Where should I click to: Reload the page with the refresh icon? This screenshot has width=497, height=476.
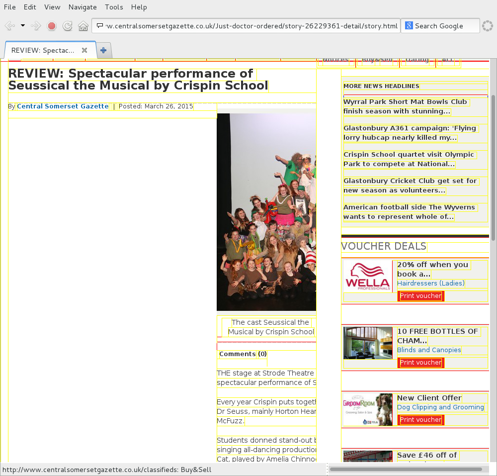[x=68, y=26]
